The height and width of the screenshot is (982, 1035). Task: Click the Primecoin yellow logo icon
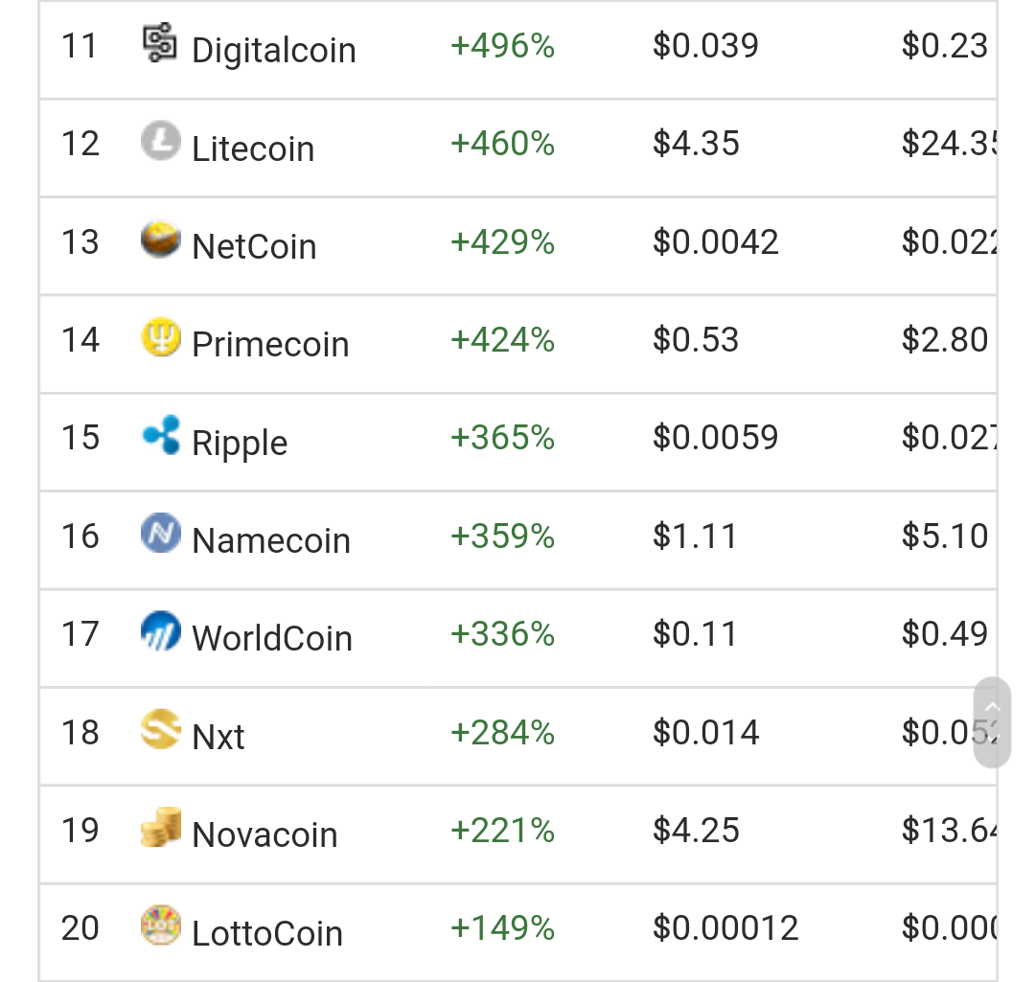[x=160, y=337]
